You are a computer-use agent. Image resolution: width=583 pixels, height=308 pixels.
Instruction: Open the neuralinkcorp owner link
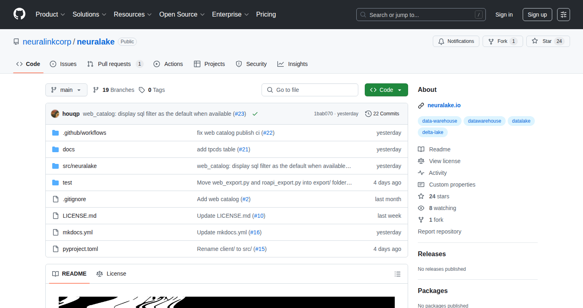[x=47, y=42]
